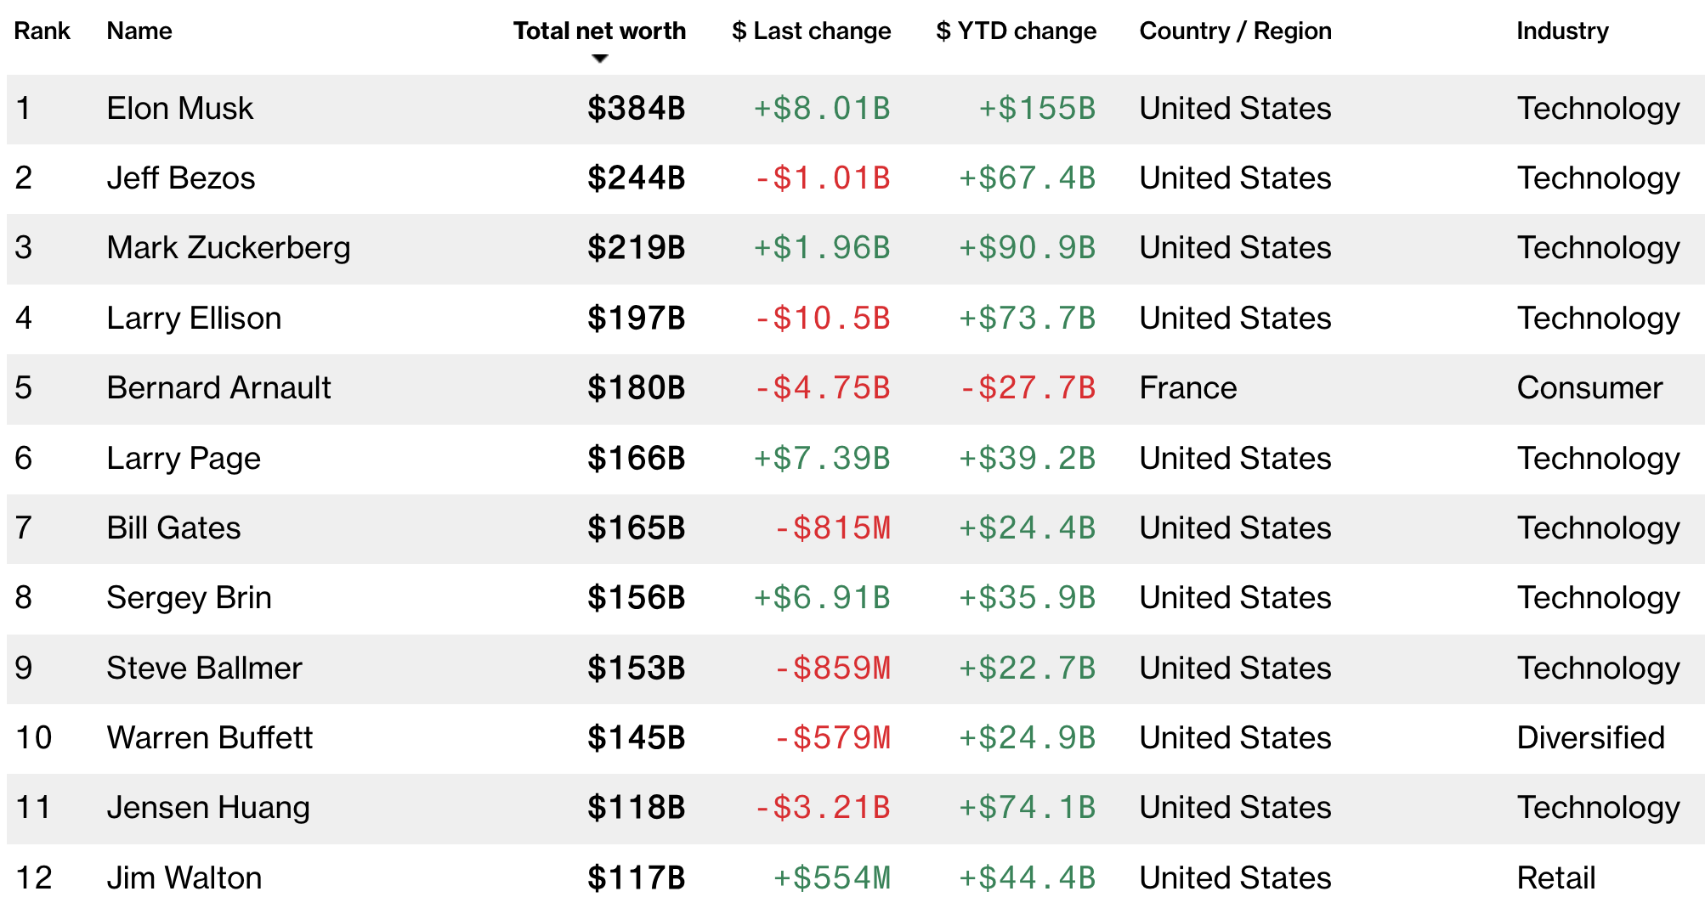Viewport: 1705px width, 914px height.
Task: Click the sort arrow under Total net worth
Action: pyautogui.click(x=600, y=59)
